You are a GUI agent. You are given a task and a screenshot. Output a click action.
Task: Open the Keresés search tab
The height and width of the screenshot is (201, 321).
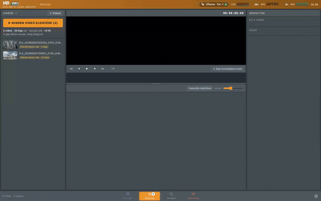[171, 196]
